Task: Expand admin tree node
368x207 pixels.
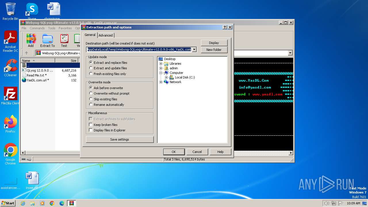Action: [161, 68]
